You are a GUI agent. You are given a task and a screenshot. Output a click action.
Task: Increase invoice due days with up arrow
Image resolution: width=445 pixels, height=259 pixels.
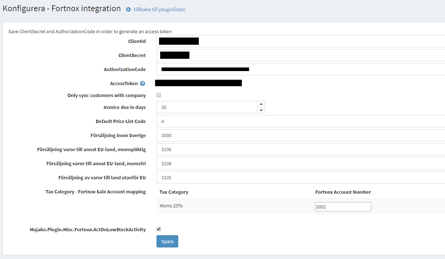pyautogui.click(x=261, y=104)
